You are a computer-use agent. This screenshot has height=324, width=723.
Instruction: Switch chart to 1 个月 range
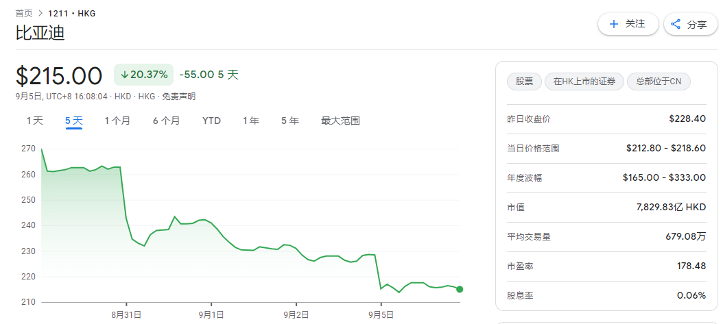[117, 121]
